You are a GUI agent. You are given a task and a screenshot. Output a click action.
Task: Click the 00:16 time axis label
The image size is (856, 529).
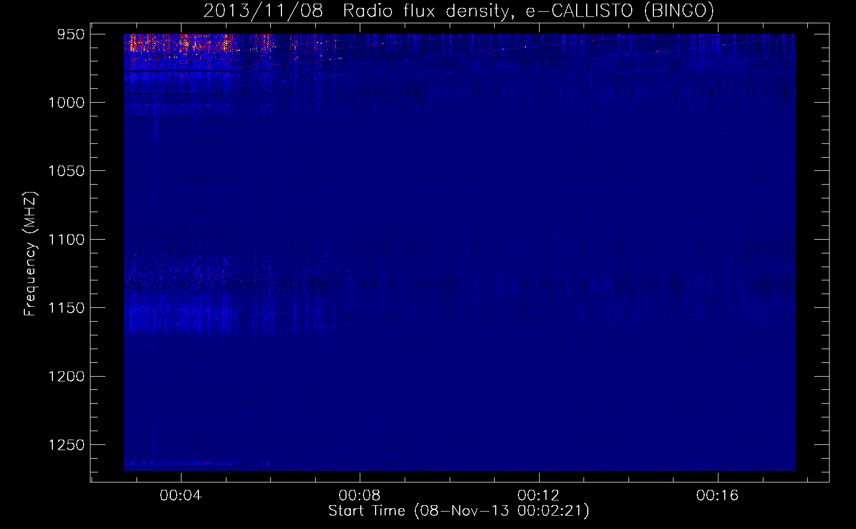click(x=717, y=495)
